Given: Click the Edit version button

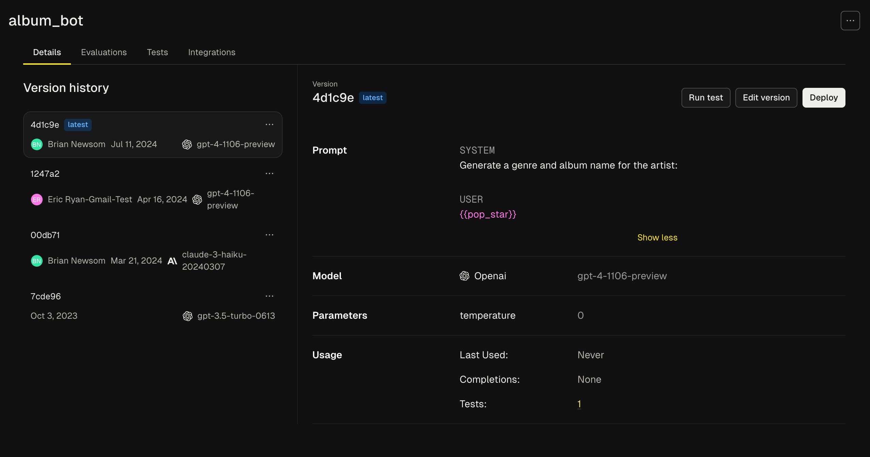Looking at the screenshot, I should [x=766, y=98].
